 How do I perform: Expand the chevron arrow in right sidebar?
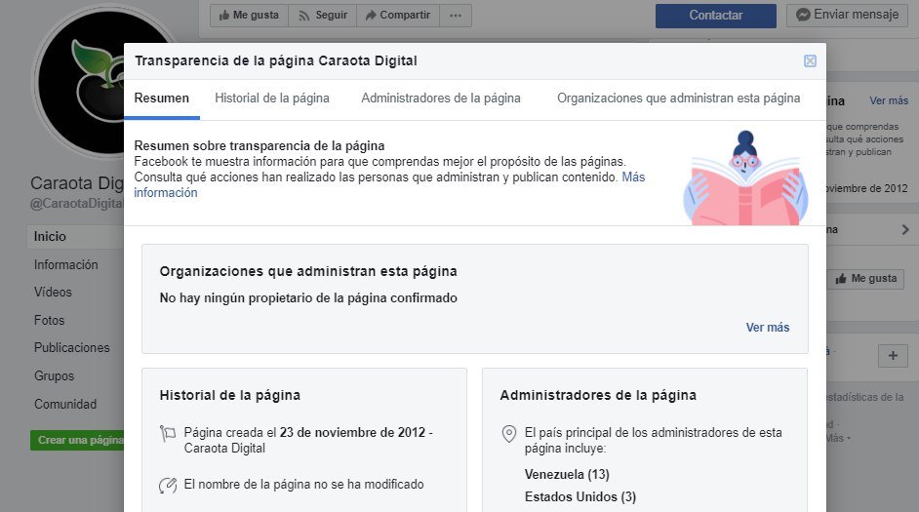[x=905, y=229]
